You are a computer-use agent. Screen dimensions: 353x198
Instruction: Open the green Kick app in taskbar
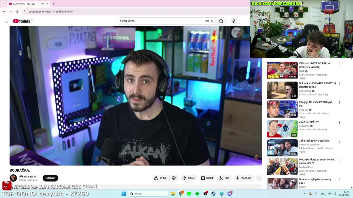[189, 194]
